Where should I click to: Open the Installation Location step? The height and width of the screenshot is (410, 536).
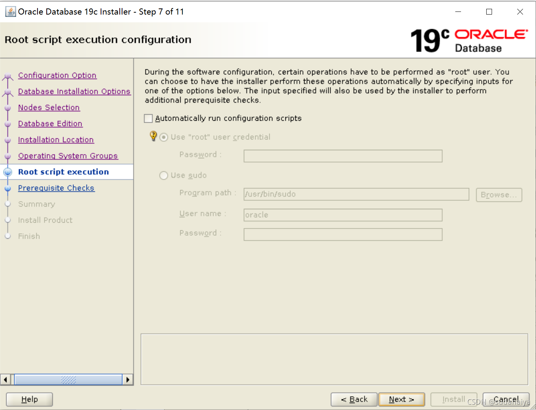point(56,140)
